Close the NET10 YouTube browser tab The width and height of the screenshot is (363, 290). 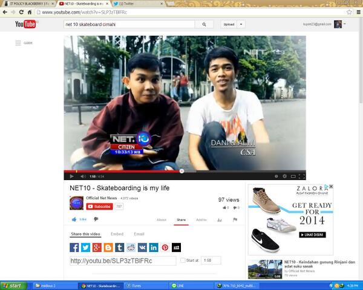[x=107, y=4]
